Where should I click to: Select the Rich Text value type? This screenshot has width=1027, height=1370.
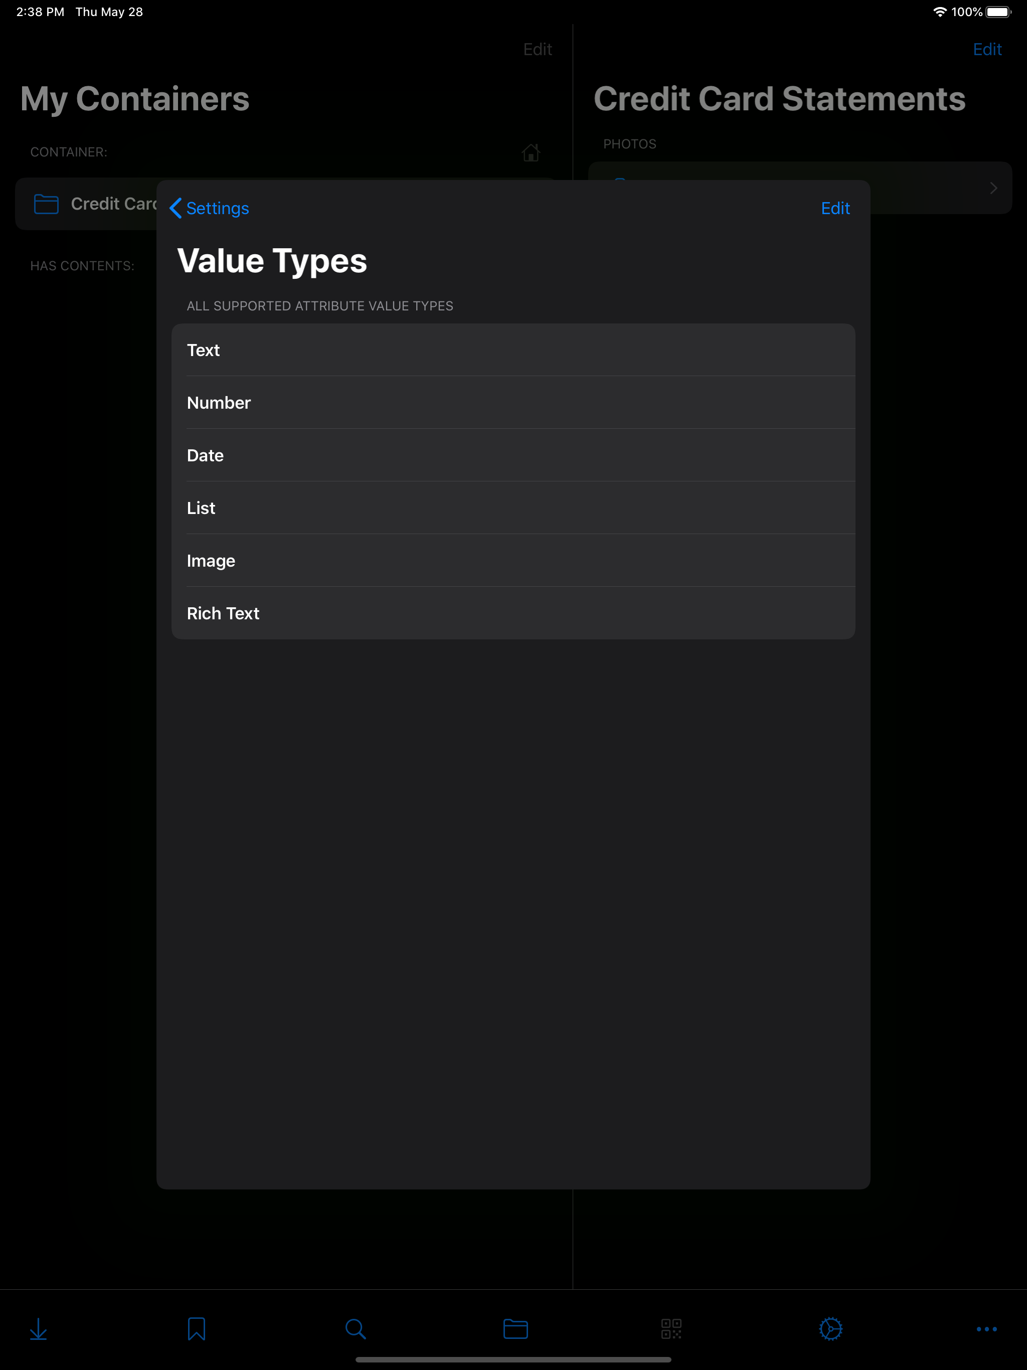[x=513, y=613]
